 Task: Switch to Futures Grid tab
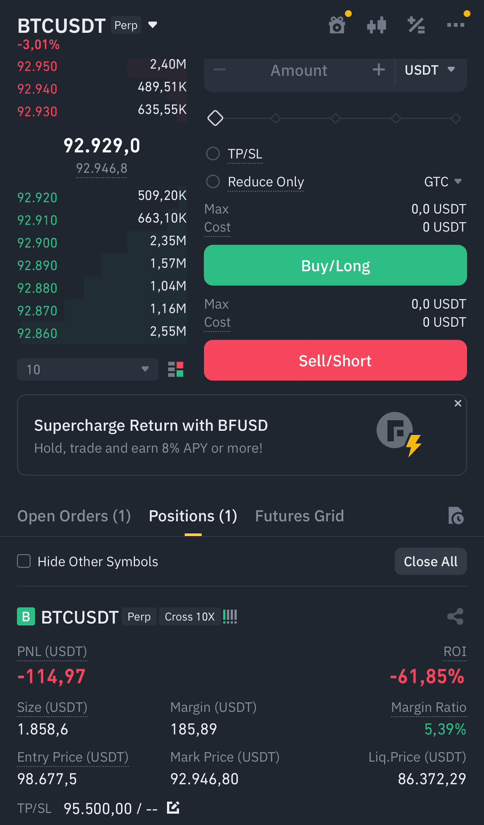[299, 516]
